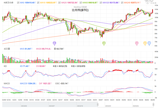Click the 量 62,738 volume value
This screenshot has height=109, width=160.
pos(59,49)
